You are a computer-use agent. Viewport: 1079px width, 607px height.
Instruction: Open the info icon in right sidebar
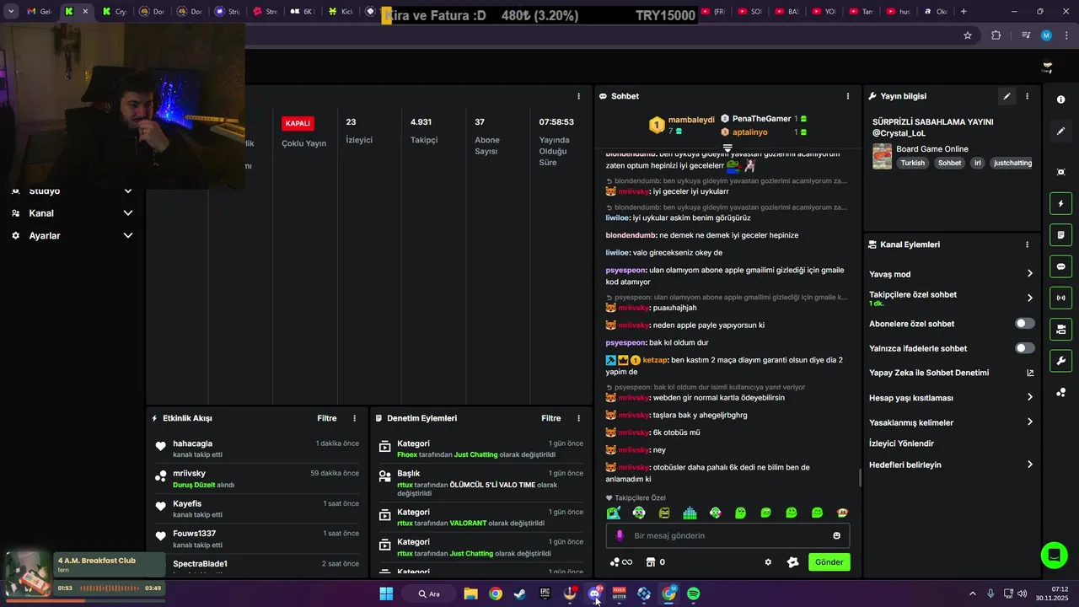pos(1060,99)
